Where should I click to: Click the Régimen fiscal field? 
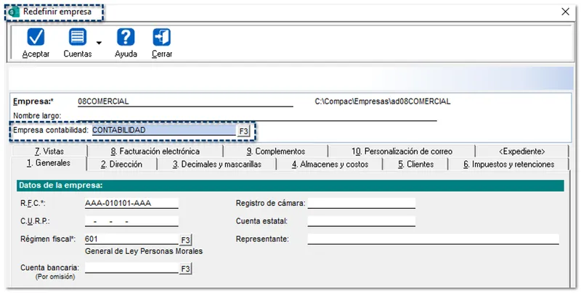coord(131,239)
